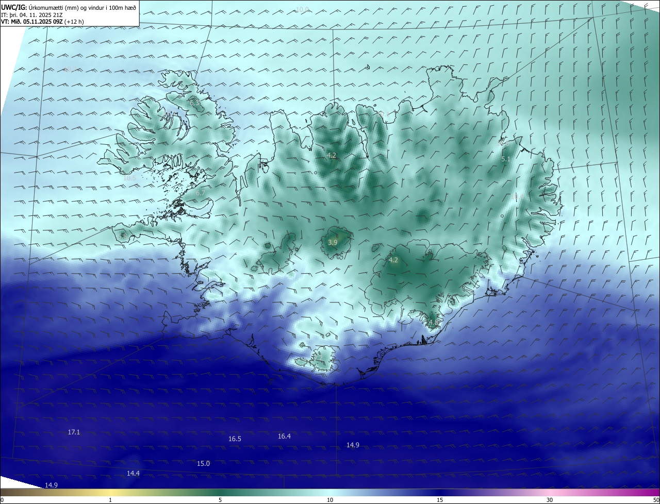Image resolution: width=660 pixels, height=504 pixels.
Task: Click the 10 tick label on the color scale
Action: [330, 500]
